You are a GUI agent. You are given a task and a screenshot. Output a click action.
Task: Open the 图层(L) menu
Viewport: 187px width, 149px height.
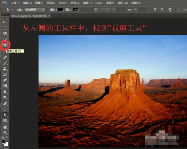point(51,3)
